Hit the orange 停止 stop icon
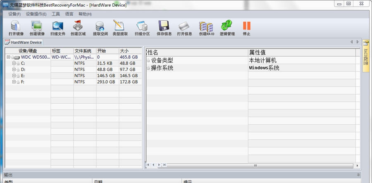Viewport: 372px width, 183px height. pos(246,26)
